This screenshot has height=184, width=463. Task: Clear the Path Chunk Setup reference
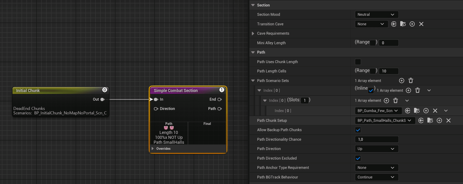[449, 120]
